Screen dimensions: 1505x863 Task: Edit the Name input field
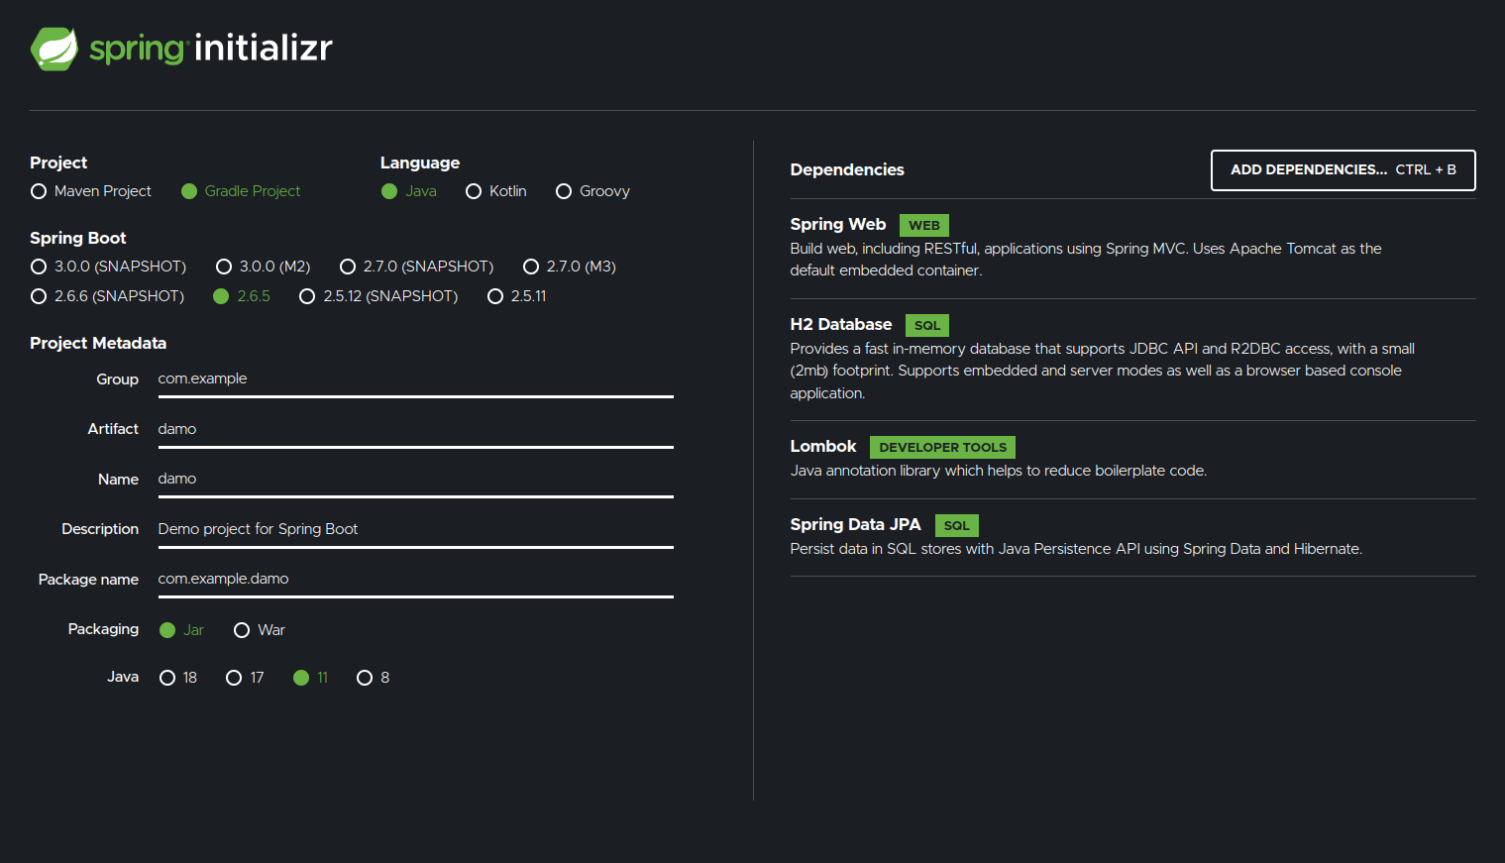click(416, 480)
